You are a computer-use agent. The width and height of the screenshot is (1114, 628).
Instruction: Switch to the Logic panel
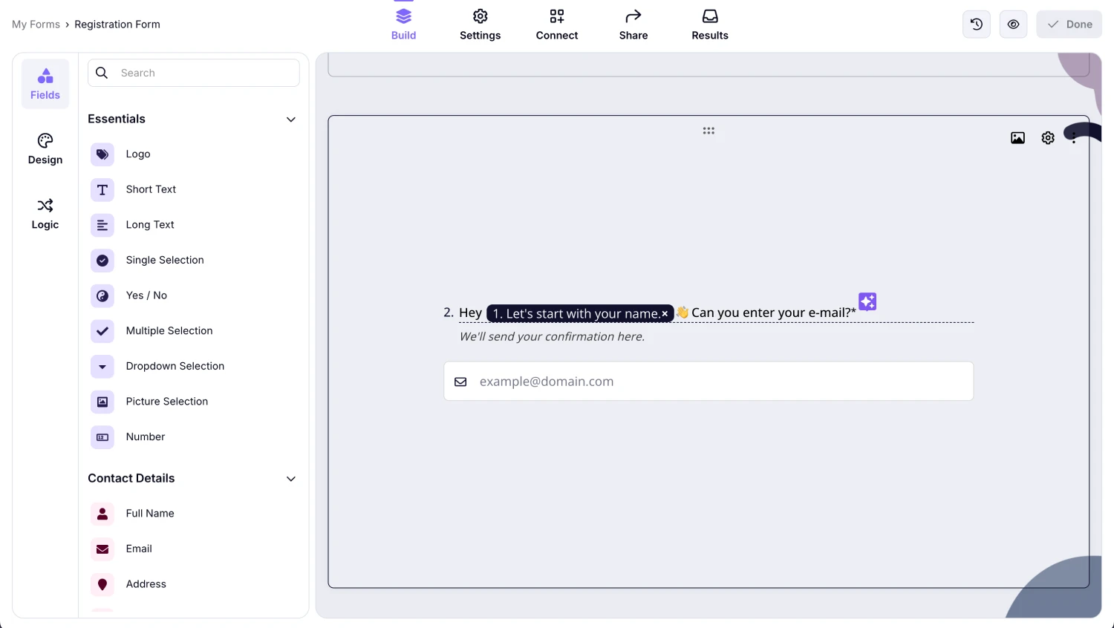pos(45,213)
